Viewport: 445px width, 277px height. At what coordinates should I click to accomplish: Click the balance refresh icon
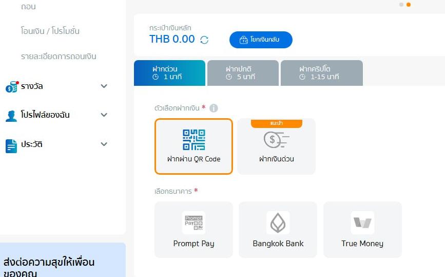[204, 40]
